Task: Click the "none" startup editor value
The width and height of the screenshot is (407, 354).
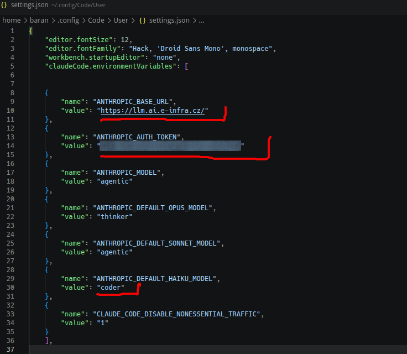Action: click(x=165, y=58)
